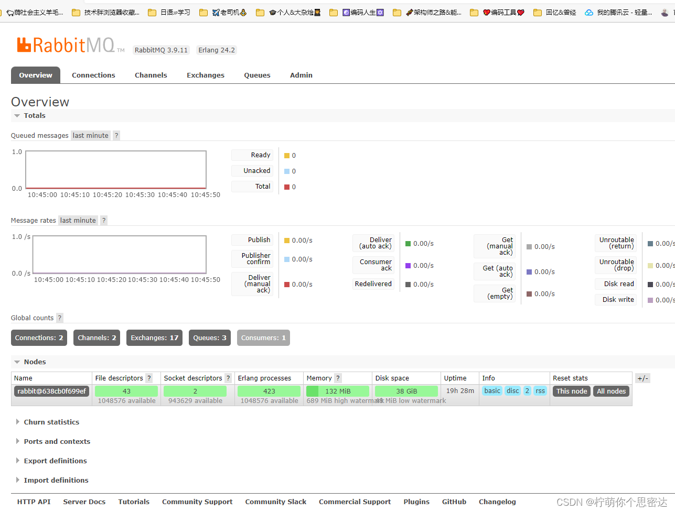Click the rss info tag
This screenshot has height=512, width=675.
click(x=540, y=390)
